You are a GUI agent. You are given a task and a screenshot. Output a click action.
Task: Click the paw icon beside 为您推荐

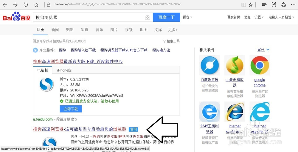(35, 50)
